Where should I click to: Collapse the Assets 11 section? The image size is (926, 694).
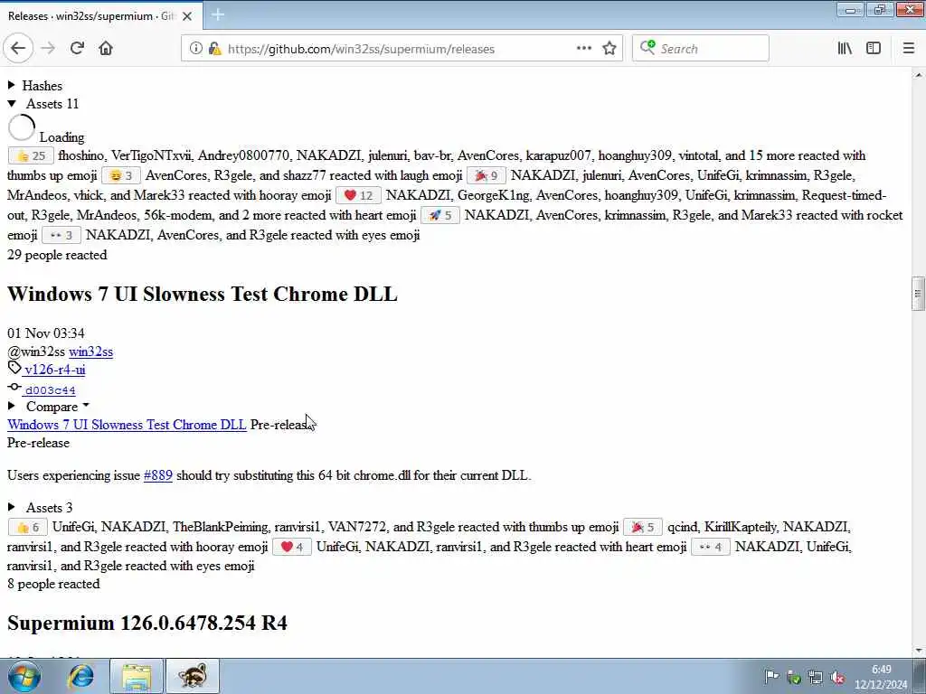43,104
